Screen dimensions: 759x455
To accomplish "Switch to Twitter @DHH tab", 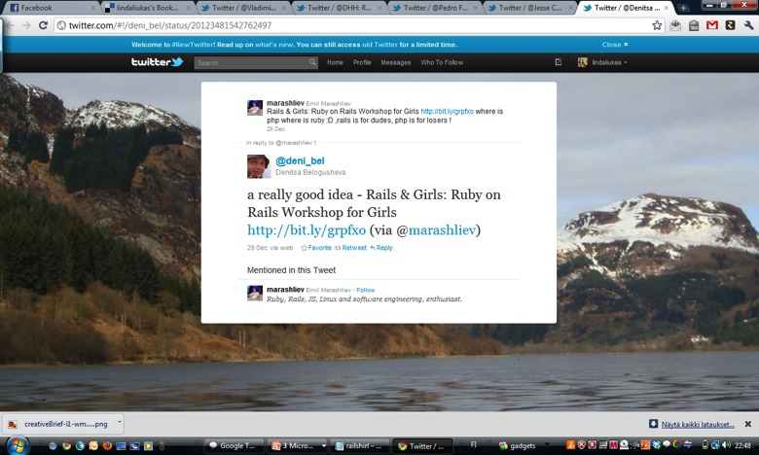I will pos(339,8).
